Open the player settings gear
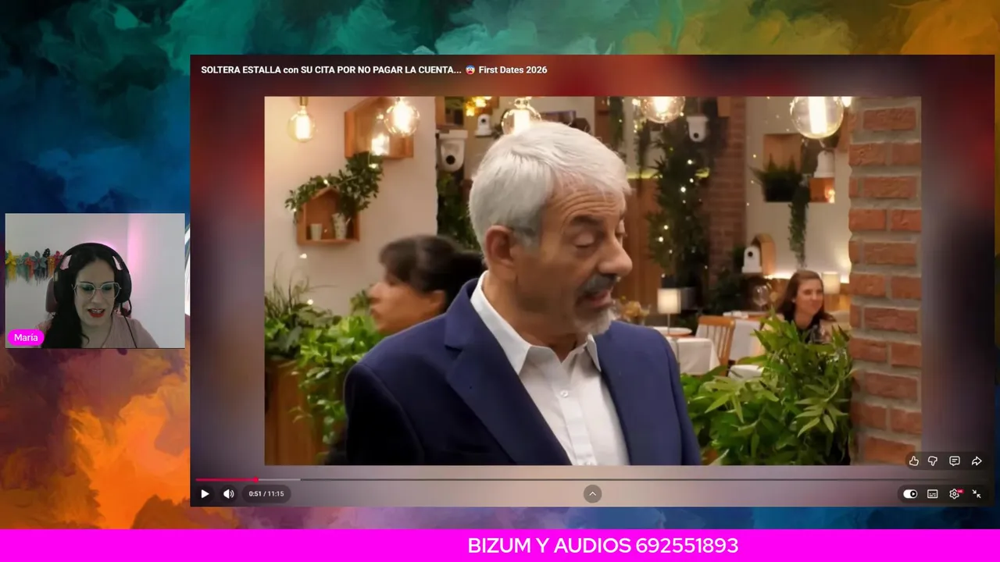 click(954, 494)
